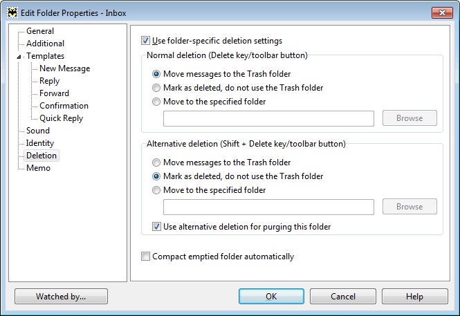Image resolution: width=460 pixels, height=316 pixels.
Task: Open the General properties page
Action: coord(40,31)
